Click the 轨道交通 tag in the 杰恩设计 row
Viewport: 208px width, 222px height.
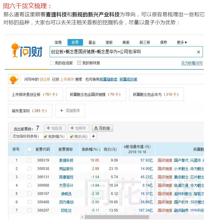coord(181,185)
